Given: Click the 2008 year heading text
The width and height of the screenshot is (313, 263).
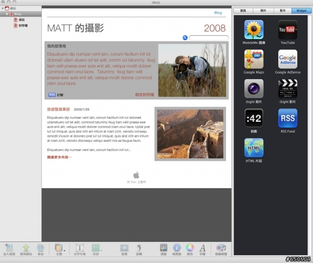Looking at the screenshot, I should click(x=215, y=28).
